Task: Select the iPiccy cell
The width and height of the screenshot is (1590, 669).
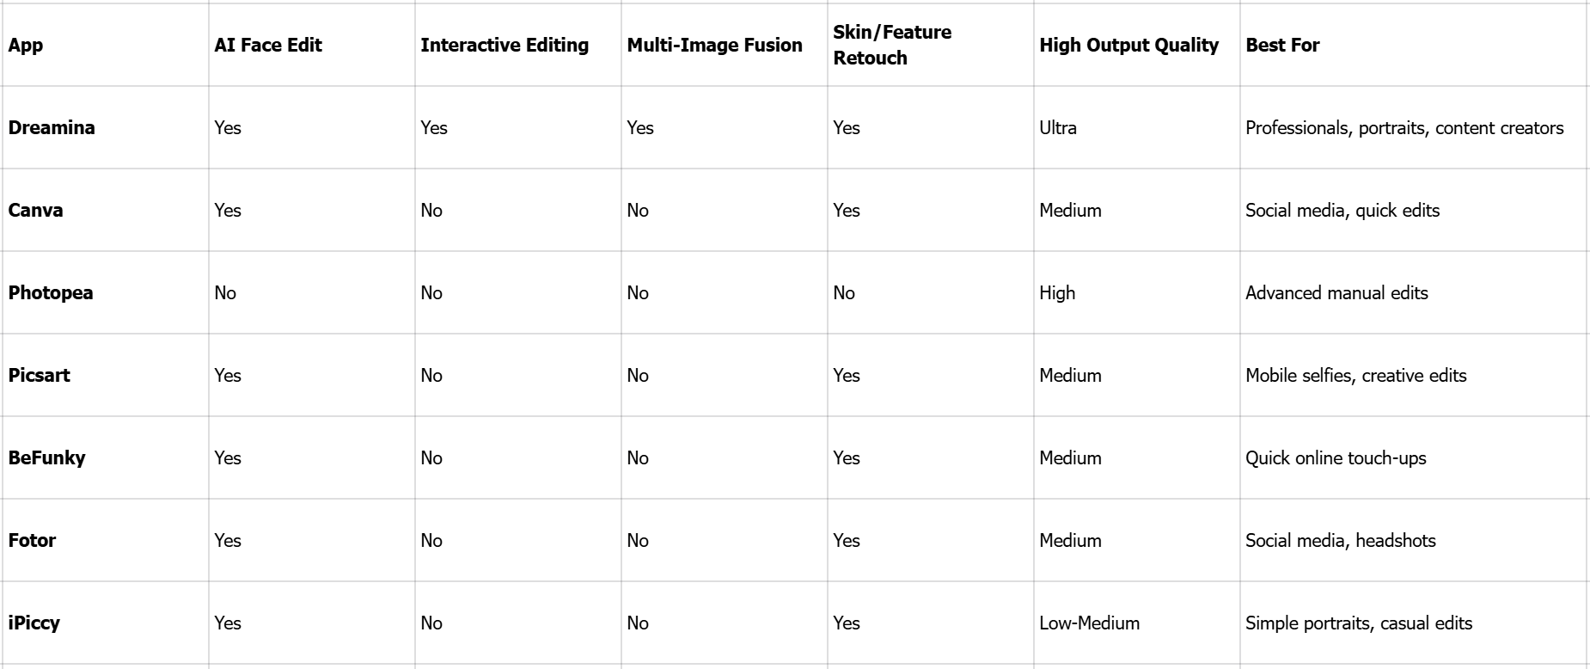Action: (x=34, y=623)
